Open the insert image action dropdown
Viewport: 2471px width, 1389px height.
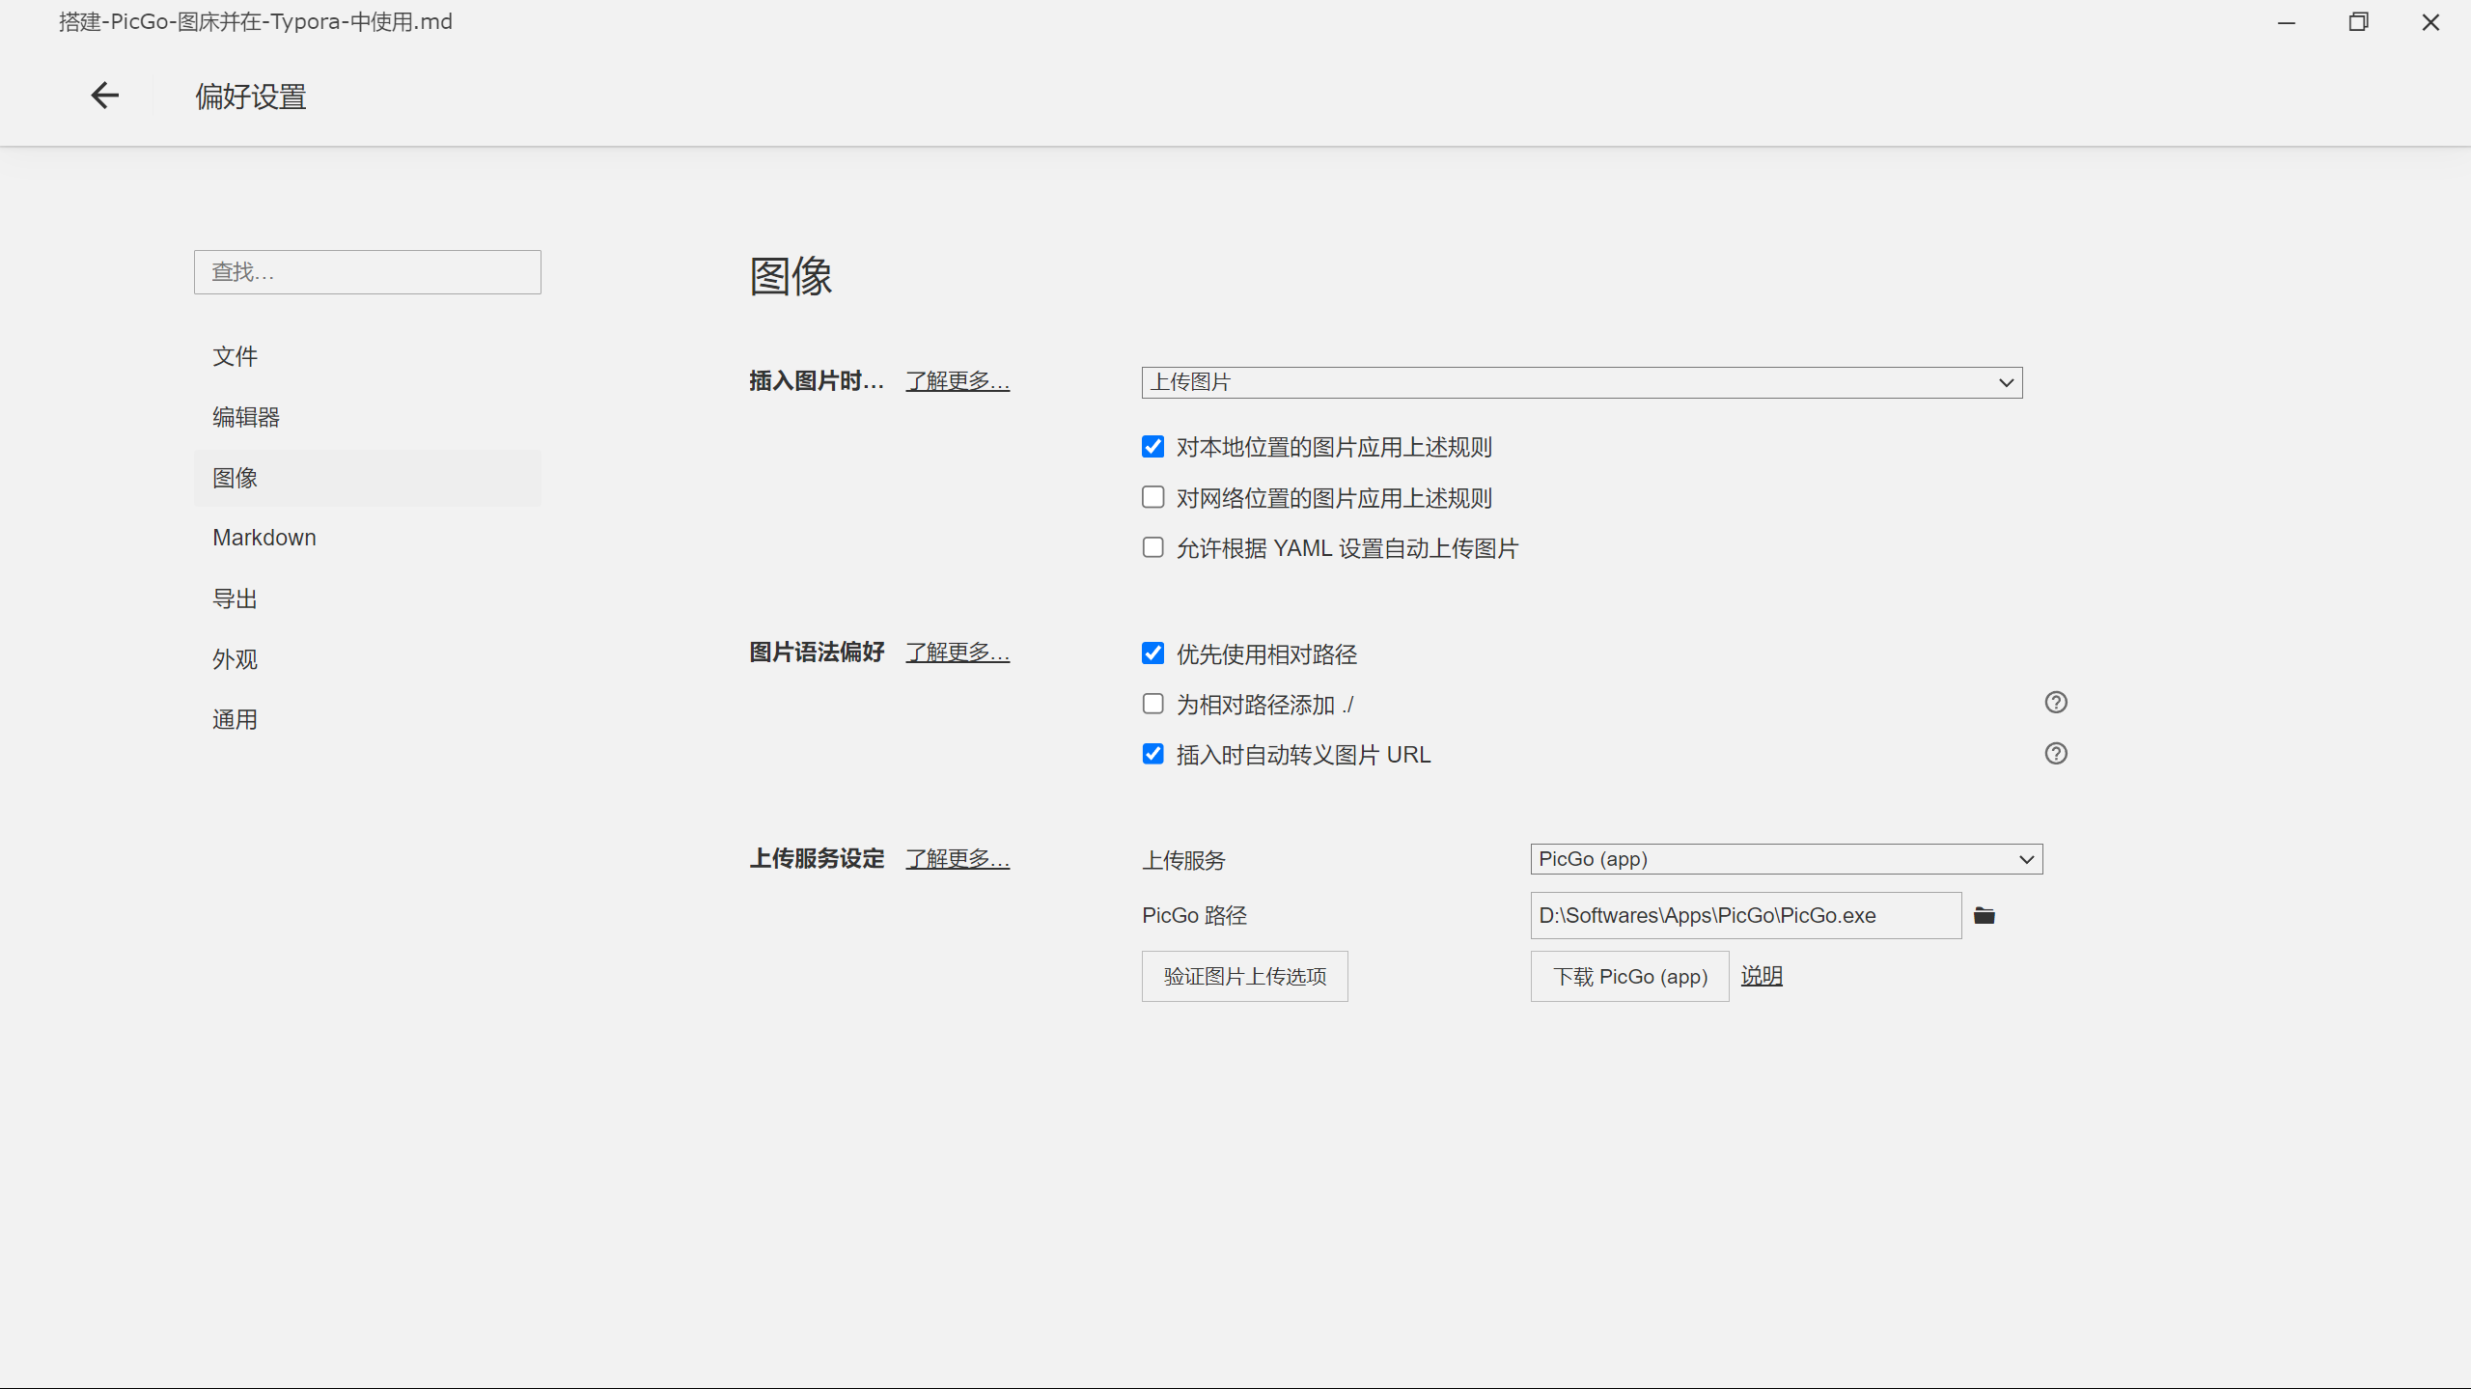coord(1581,382)
